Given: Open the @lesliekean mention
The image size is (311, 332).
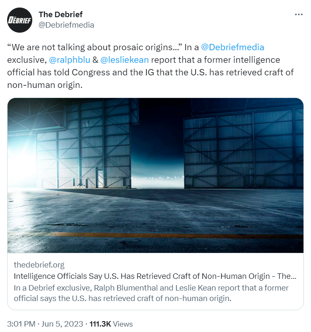Looking at the screenshot, I should pyautogui.click(x=124, y=60).
